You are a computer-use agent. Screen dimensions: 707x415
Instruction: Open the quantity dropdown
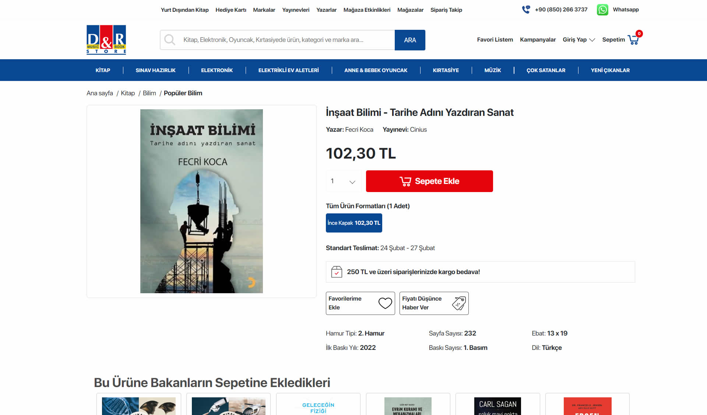(343, 181)
